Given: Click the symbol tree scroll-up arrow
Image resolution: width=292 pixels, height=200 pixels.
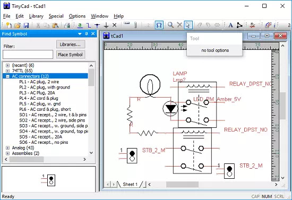Looking at the screenshot, I should pos(91,66).
